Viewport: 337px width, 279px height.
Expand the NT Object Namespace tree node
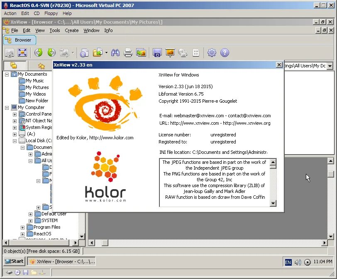pos(15,121)
